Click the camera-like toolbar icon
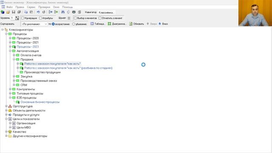Image resolution: width=272 pixels, height=153 pixels. click(74, 12)
